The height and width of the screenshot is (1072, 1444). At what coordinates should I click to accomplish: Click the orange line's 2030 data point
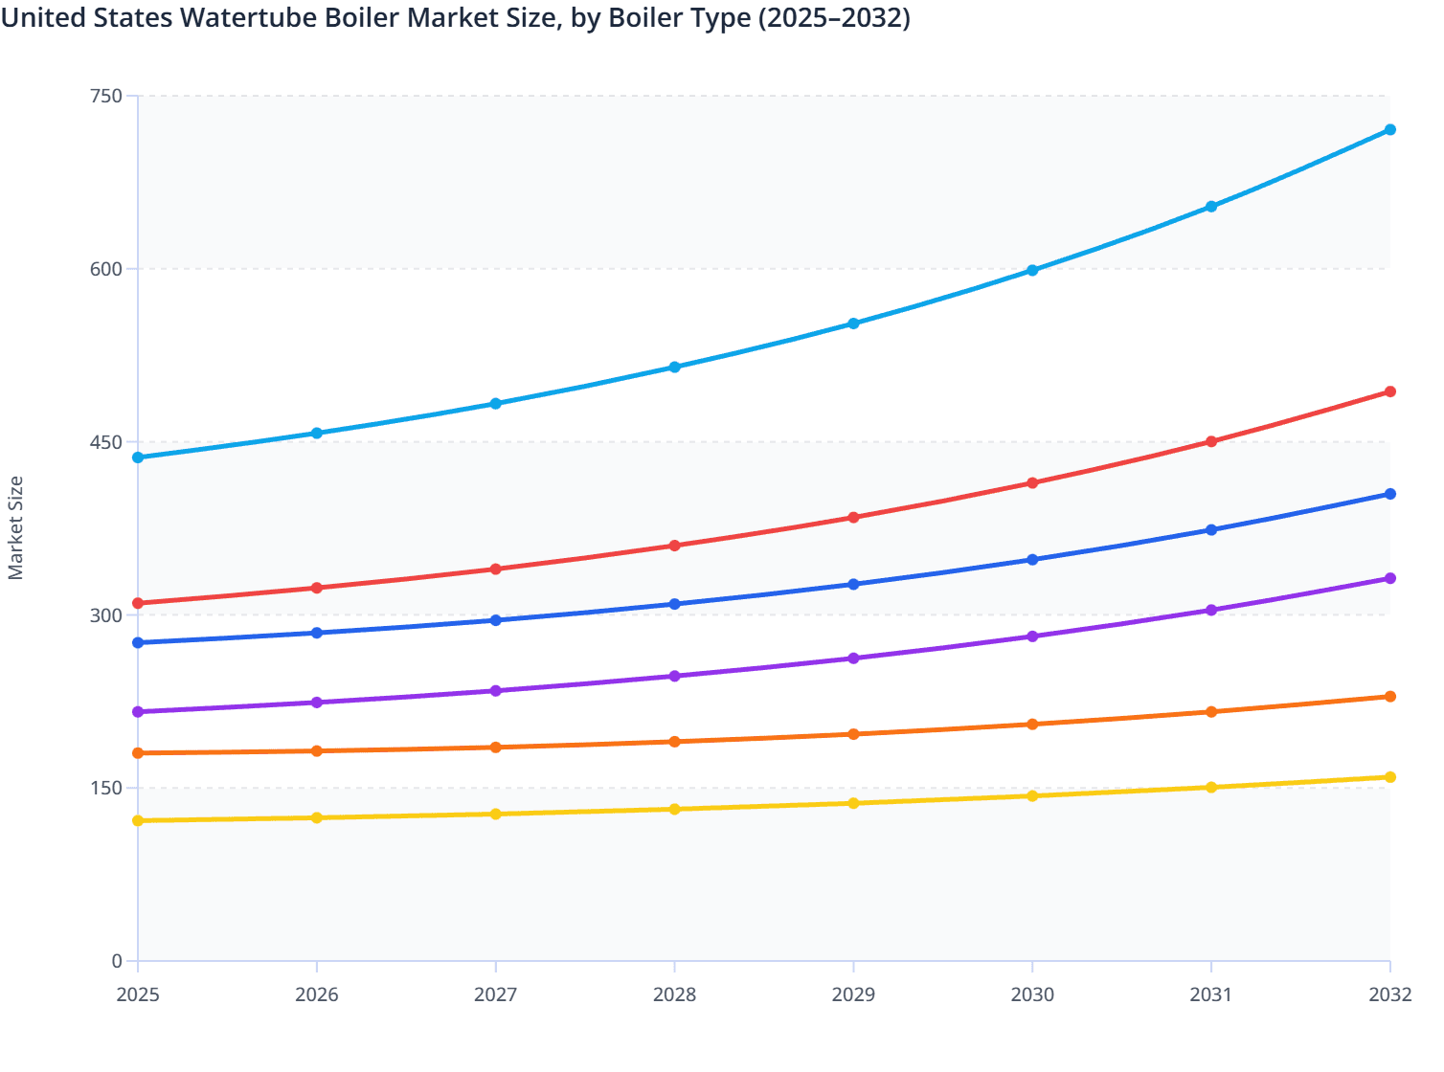point(1032,725)
